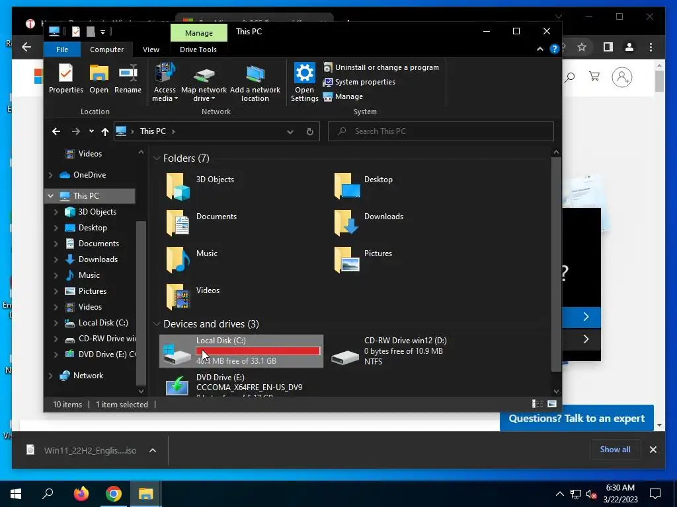
Task: Switch to large icons view layout
Action: coord(552,404)
